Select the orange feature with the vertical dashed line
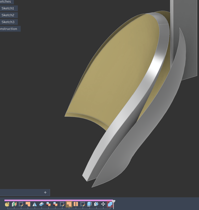The height and width of the screenshot is (210, 199). coord(76,204)
